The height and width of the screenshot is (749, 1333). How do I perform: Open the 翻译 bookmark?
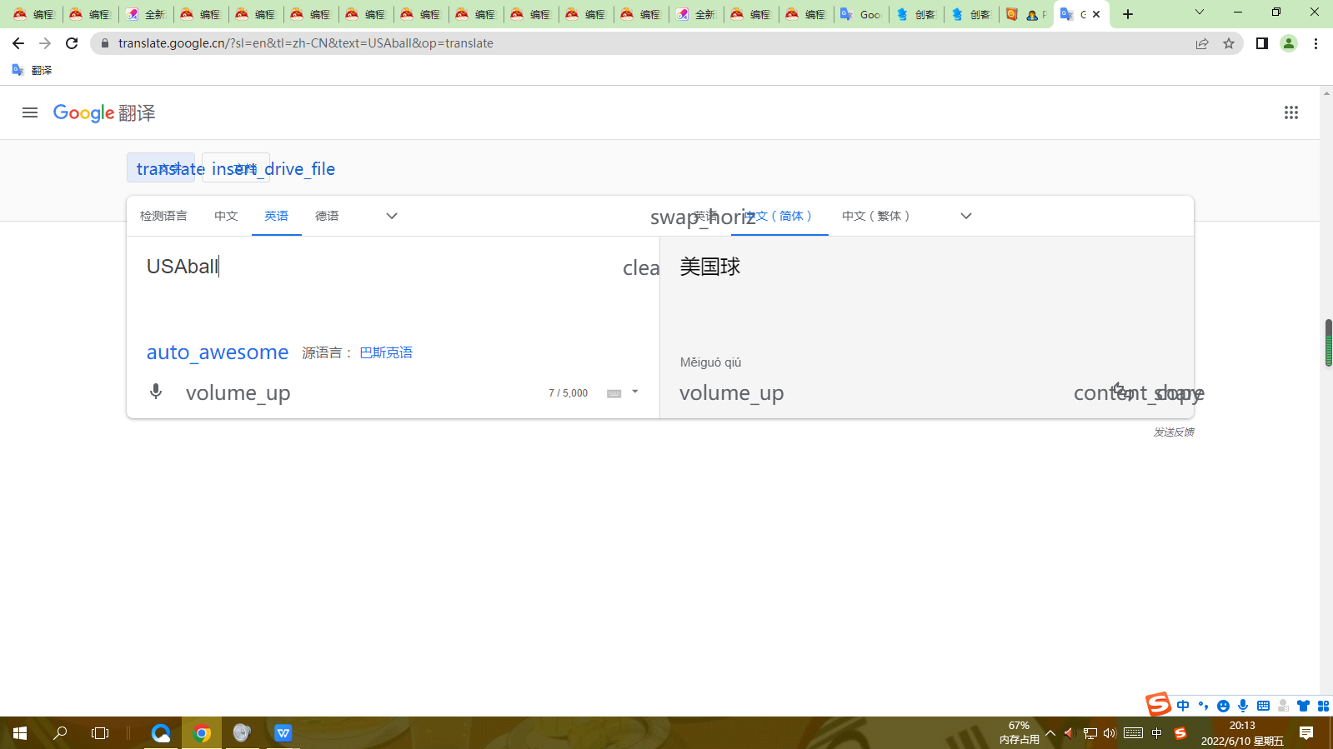coord(32,70)
